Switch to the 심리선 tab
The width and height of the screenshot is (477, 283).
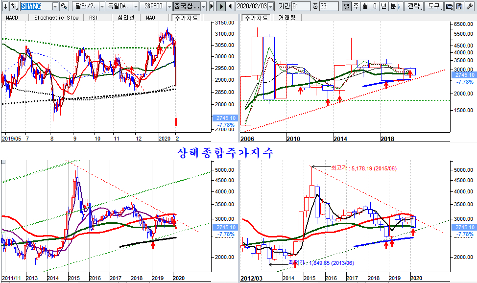pyautogui.click(x=126, y=18)
